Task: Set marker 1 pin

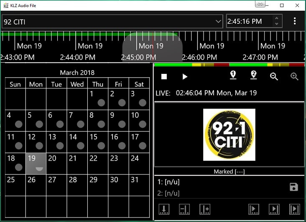Action: coord(233,75)
